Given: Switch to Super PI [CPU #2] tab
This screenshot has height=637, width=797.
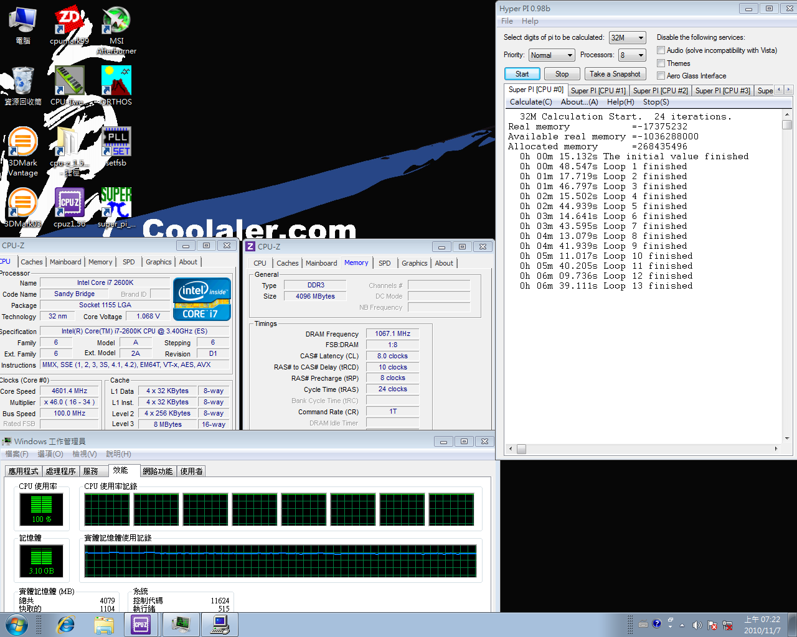Looking at the screenshot, I should tap(660, 91).
